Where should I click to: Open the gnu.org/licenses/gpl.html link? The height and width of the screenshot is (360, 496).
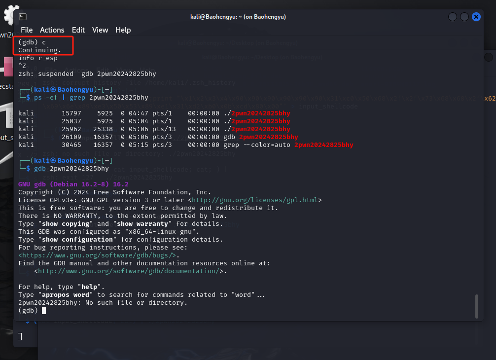pyautogui.click(x=254, y=200)
